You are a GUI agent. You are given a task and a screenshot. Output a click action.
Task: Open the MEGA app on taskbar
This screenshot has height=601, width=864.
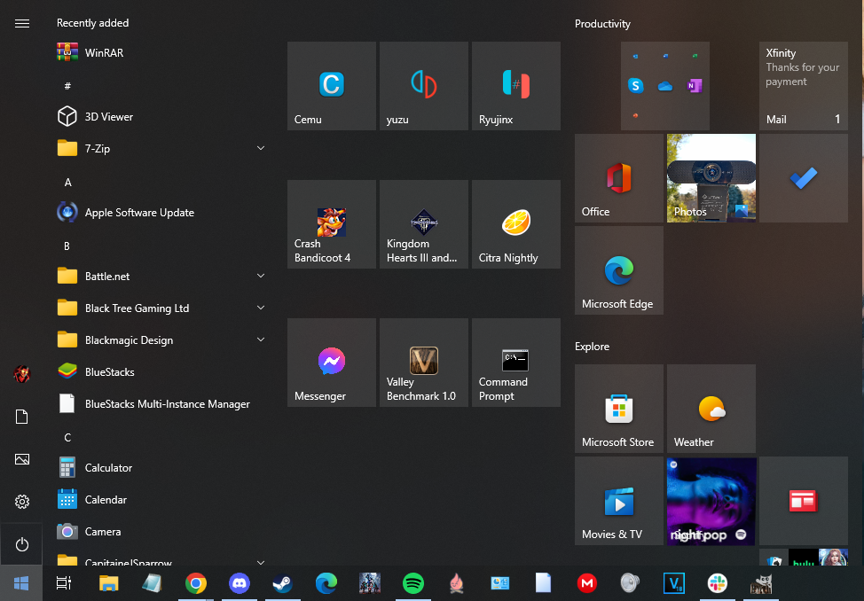[x=587, y=582]
